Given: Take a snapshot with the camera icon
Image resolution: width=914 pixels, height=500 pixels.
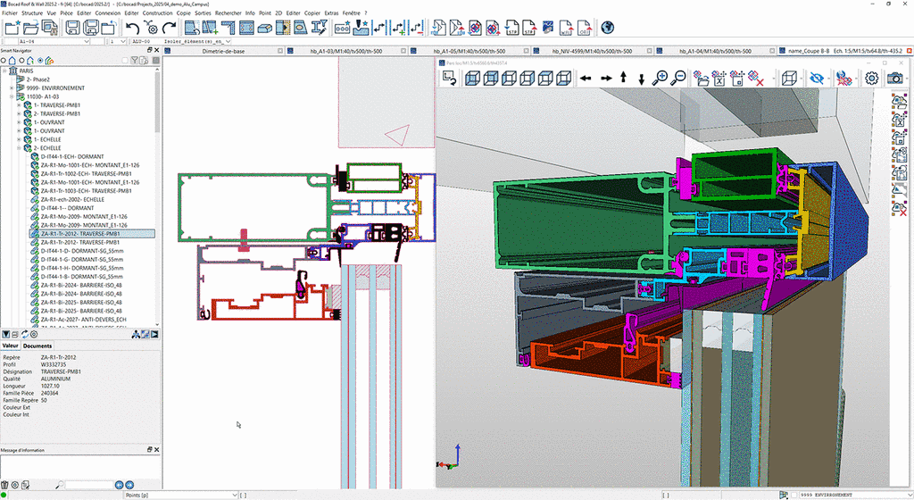Looking at the screenshot, I should coord(894,79).
